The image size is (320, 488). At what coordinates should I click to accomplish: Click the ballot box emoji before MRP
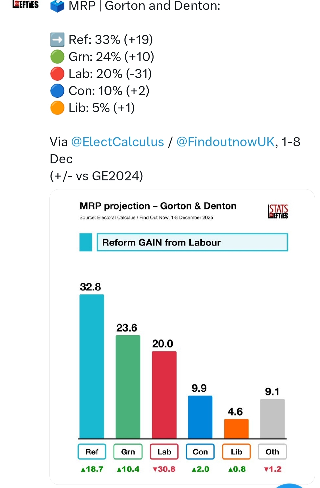coord(57,6)
